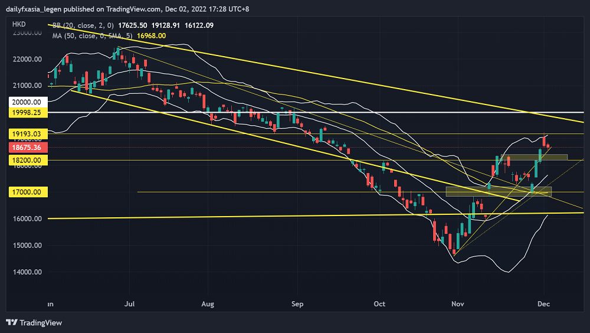Click the Oct label on time axis
The height and width of the screenshot is (333, 590).
(x=379, y=303)
